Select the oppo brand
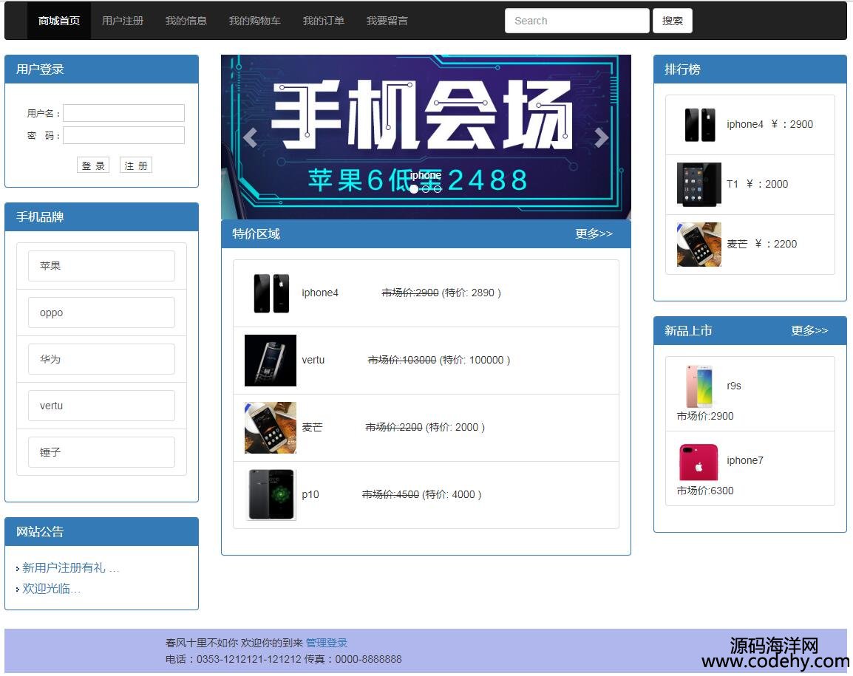This screenshot has height=676, width=853. (102, 313)
